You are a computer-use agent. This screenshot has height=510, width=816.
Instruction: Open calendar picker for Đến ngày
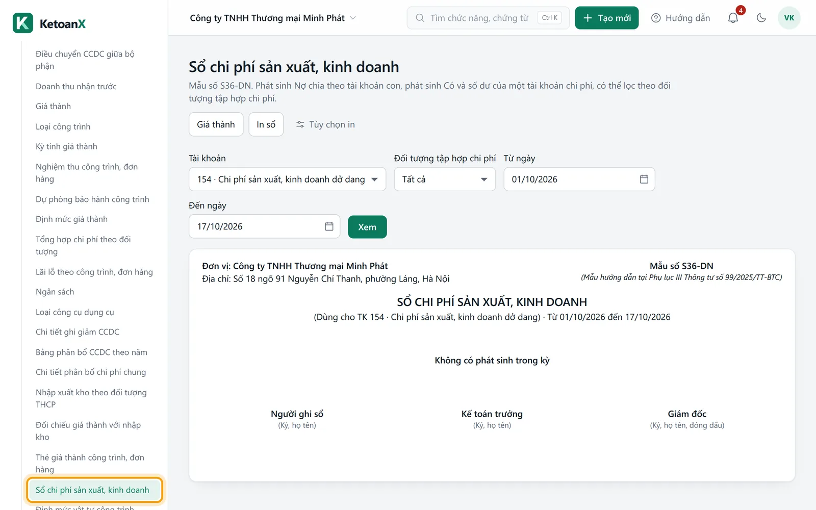tap(329, 226)
